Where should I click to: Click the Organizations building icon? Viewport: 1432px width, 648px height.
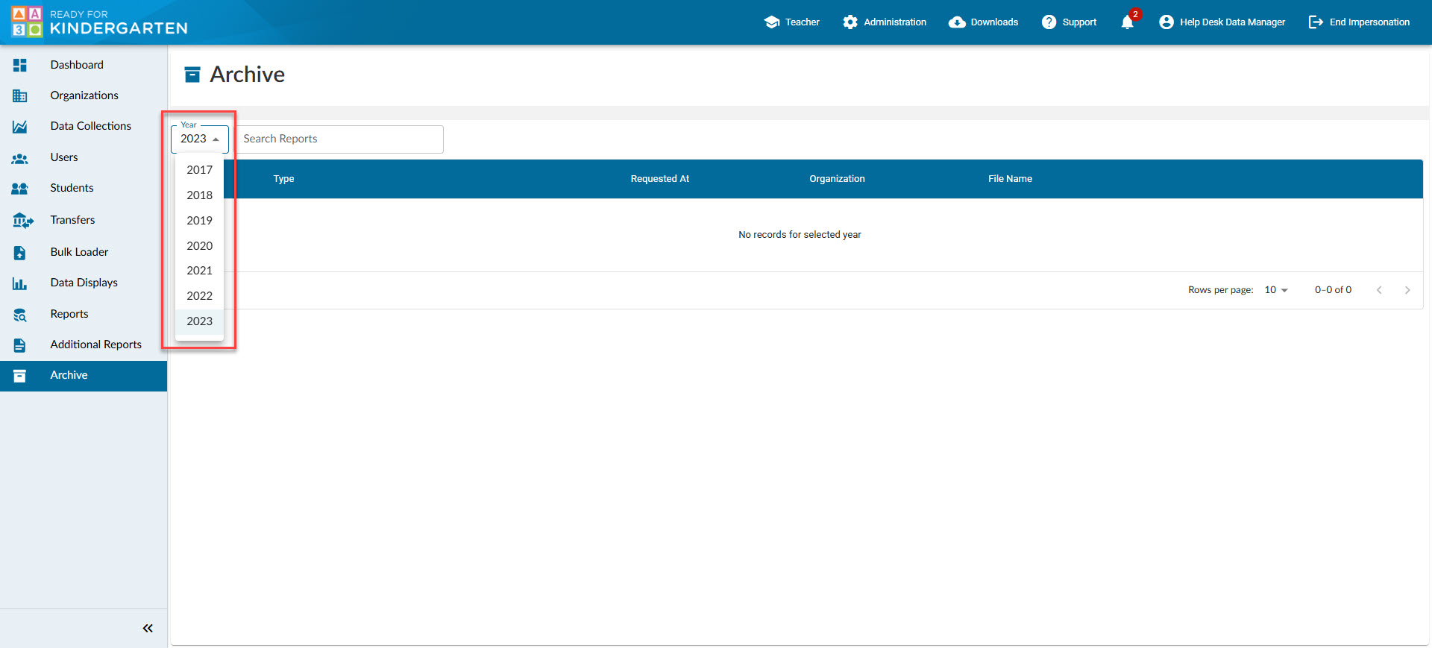20,95
